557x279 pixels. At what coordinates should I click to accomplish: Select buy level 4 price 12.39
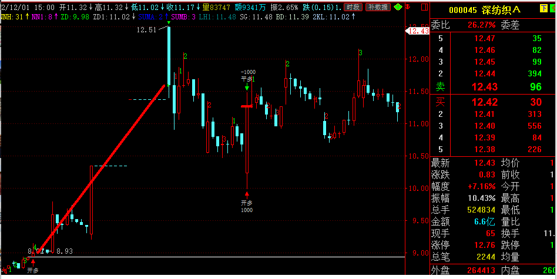pos(485,137)
